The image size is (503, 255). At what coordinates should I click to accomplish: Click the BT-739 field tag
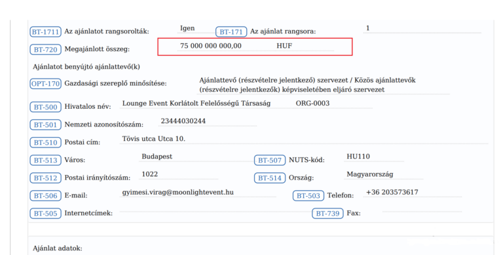coord(327,213)
